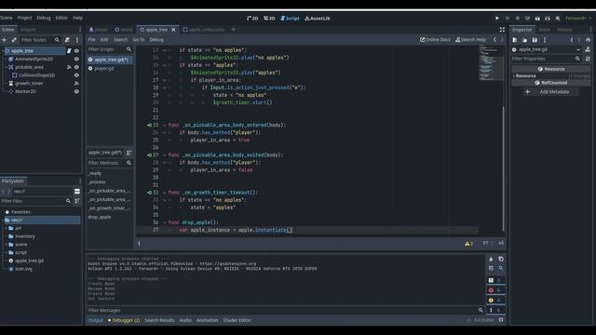
Task: Expand the script folder in FileSystem
Action: (x=6, y=252)
